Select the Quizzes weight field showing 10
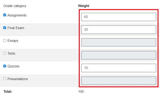 (119, 68)
